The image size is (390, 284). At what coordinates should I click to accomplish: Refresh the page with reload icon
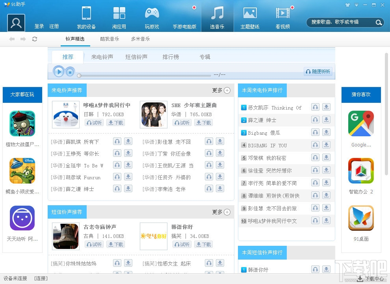tap(35, 39)
